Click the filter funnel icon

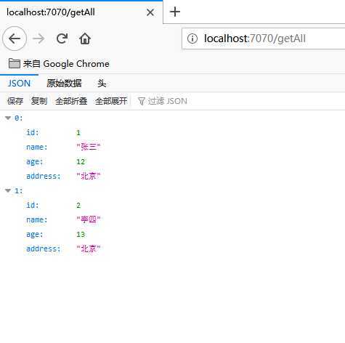coord(142,101)
